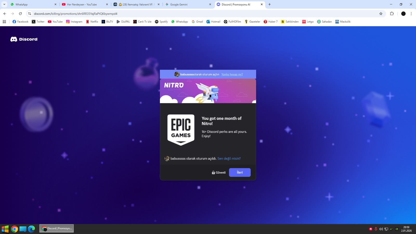The image size is (416, 234).
Task: Open the Haber 7 bookmark
Action: 270,22
